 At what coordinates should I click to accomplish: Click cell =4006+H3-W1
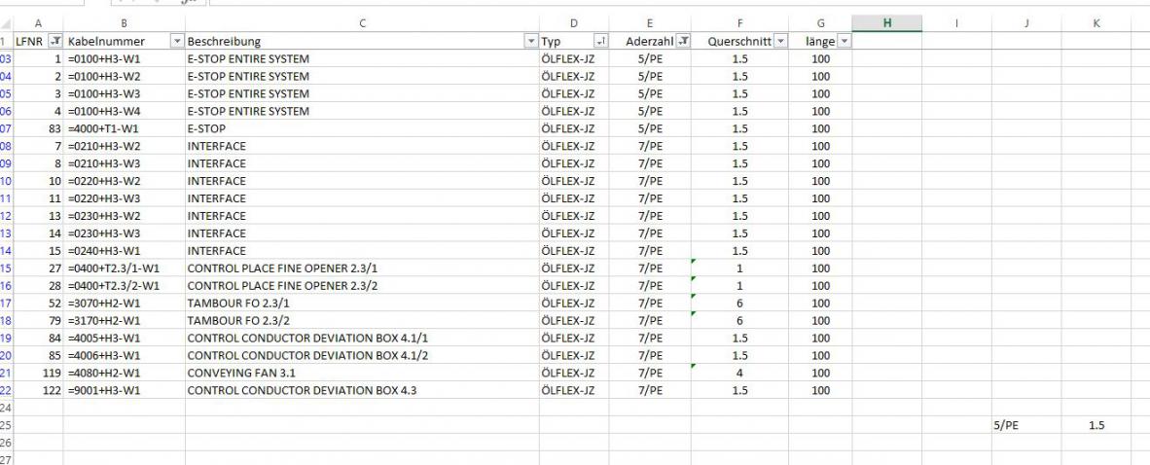[124, 355]
